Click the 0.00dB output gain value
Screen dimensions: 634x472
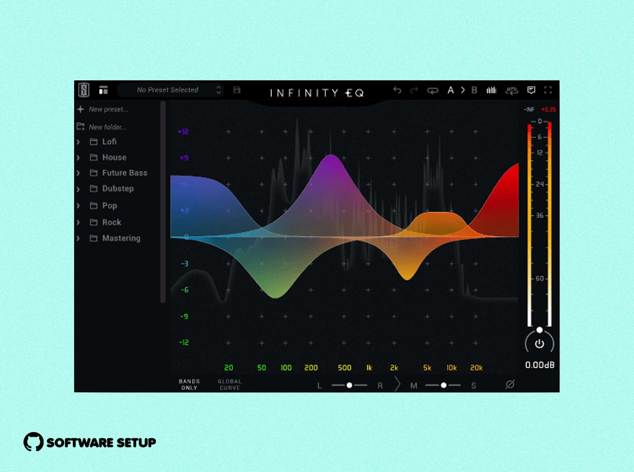click(540, 365)
